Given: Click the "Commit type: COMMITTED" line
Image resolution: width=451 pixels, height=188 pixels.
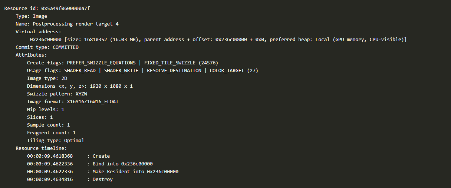Looking at the screenshot, I should (x=47, y=47).
